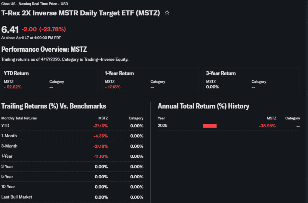The width and height of the screenshot is (308, 203).
Task: Click the 1-Month trailing return row label
Action: 9,136
